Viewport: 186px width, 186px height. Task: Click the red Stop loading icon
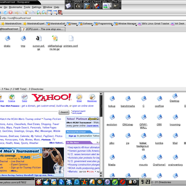tap(11, 13)
